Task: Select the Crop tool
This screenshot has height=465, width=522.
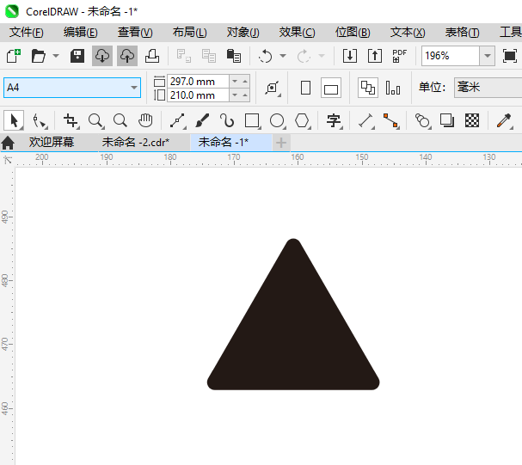Action: coord(71,120)
